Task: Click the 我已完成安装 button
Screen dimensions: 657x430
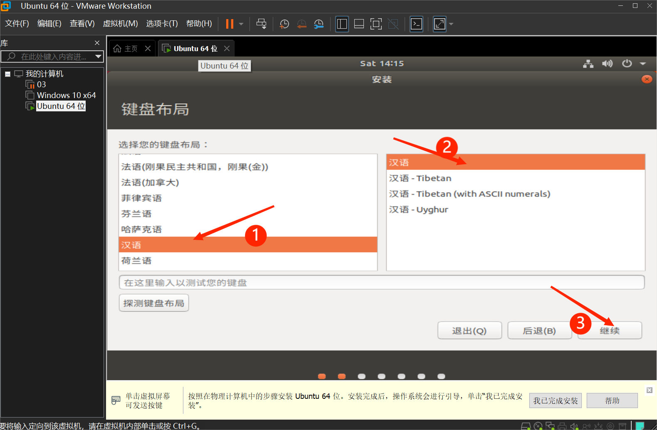Action: 556,401
